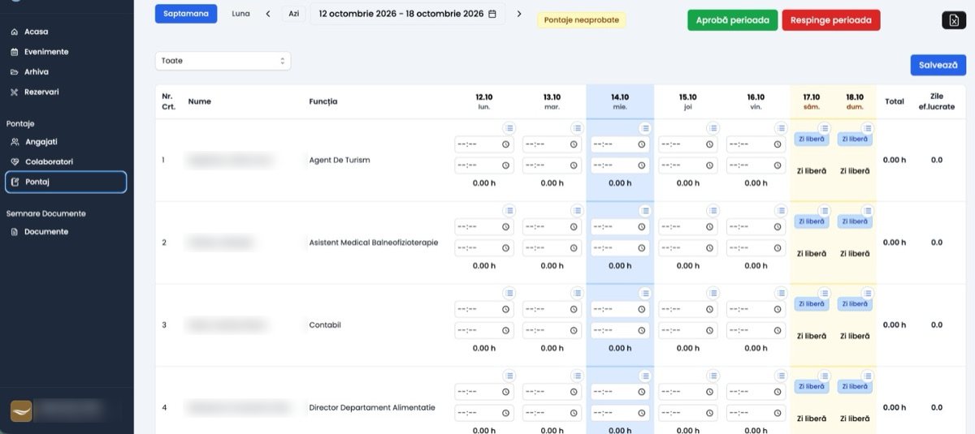Click Director Departament Thursday start time field
Screen dimensions: 975x434
(687, 392)
